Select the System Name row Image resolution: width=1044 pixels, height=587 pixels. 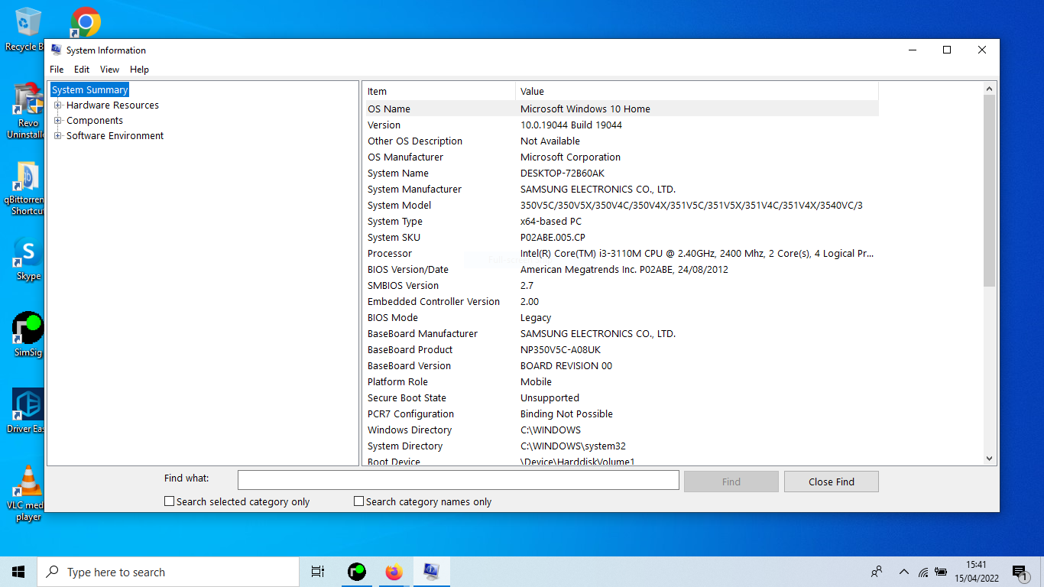pyautogui.click(x=622, y=173)
